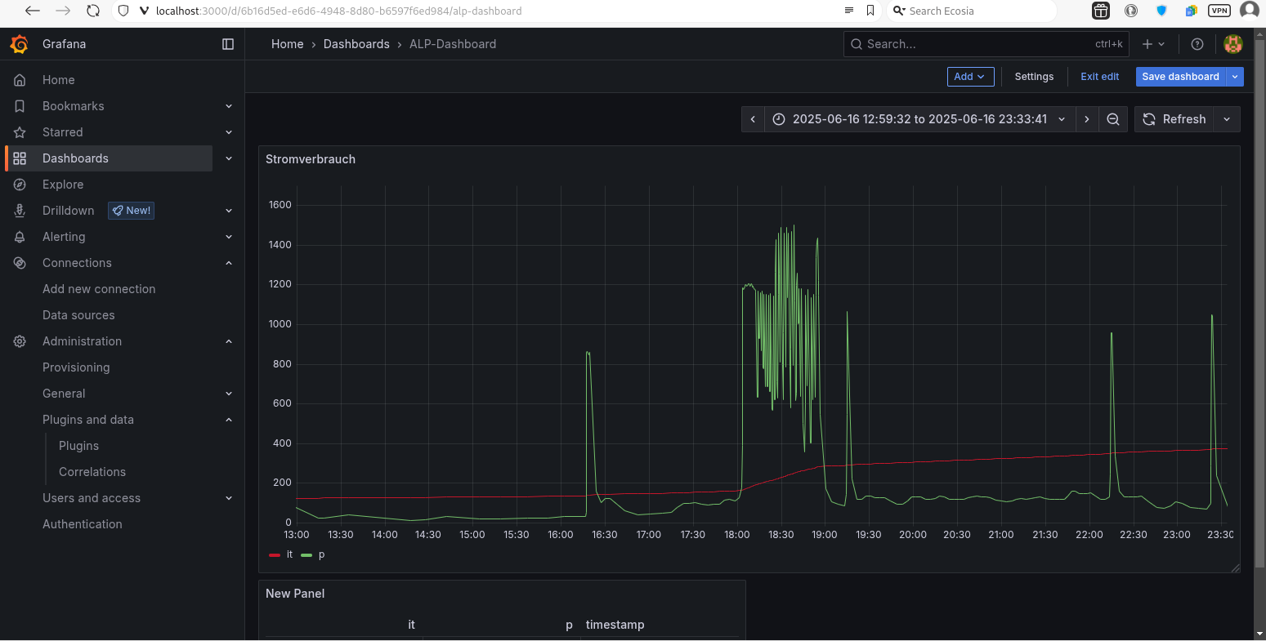Viewport: 1266px width, 641px height.
Task: Click the Exit edit link
Action: click(1099, 77)
